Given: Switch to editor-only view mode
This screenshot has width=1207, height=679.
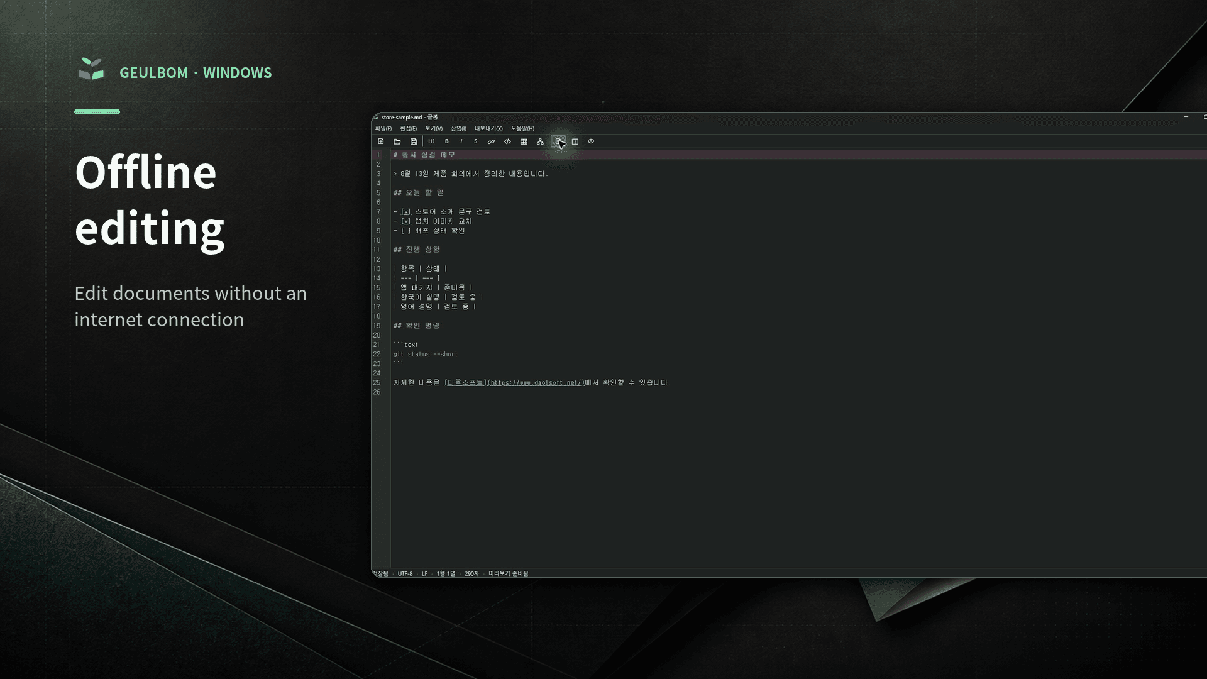Looking at the screenshot, I should [x=559, y=141].
